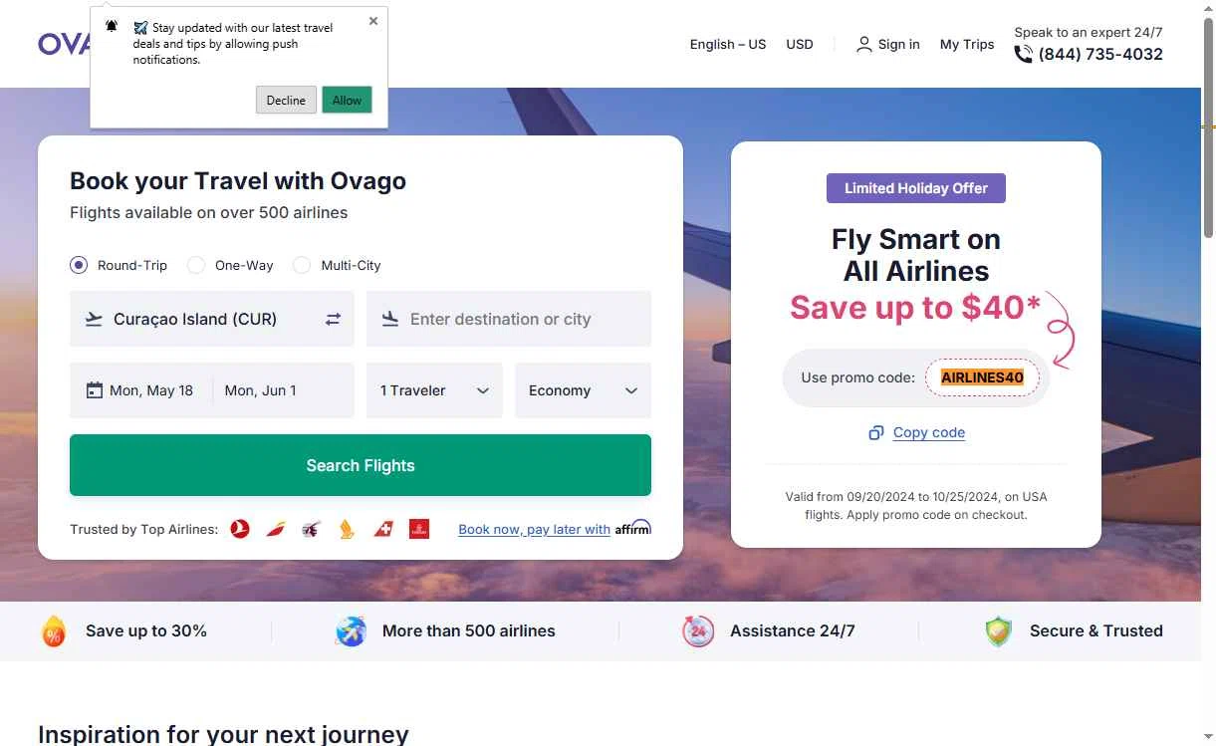Expand the 1 Traveler dropdown

[434, 390]
